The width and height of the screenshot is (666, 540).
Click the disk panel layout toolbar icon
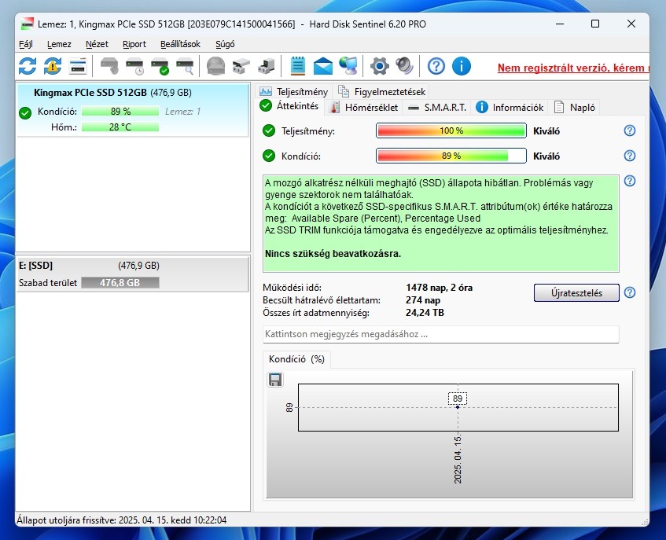pyautogui.click(x=78, y=66)
